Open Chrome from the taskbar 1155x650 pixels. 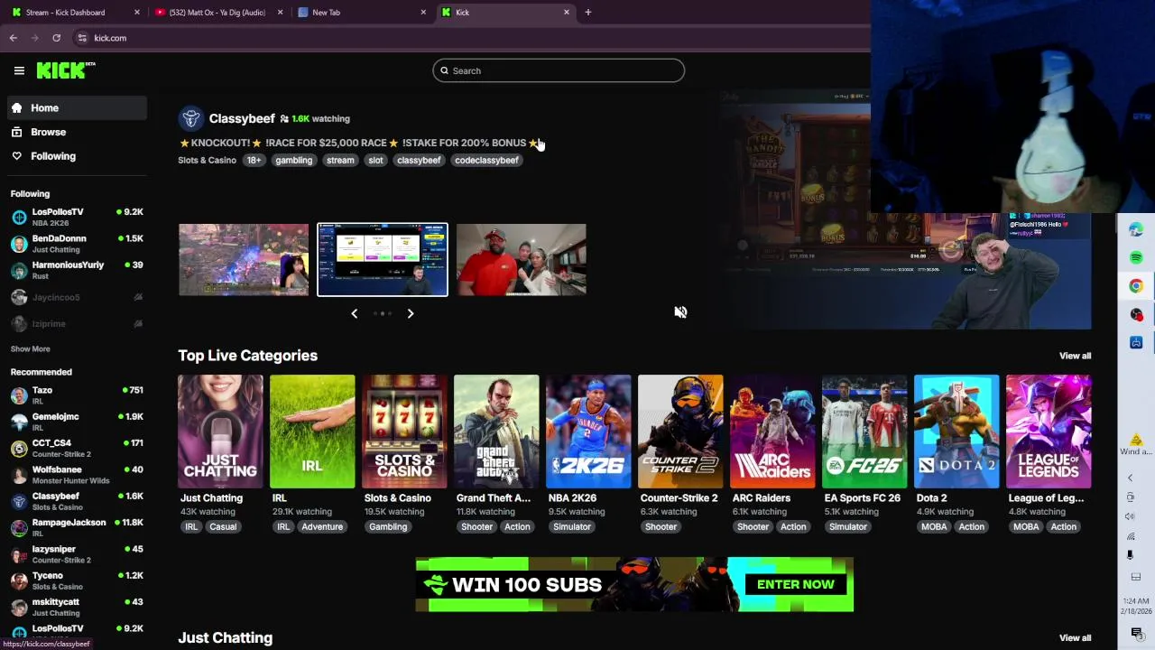(1136, 286)
